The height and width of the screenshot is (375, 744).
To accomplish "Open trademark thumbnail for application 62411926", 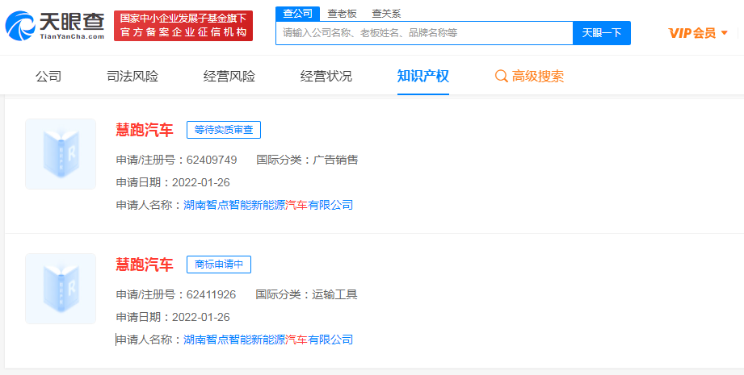I will tap(61, 289).
